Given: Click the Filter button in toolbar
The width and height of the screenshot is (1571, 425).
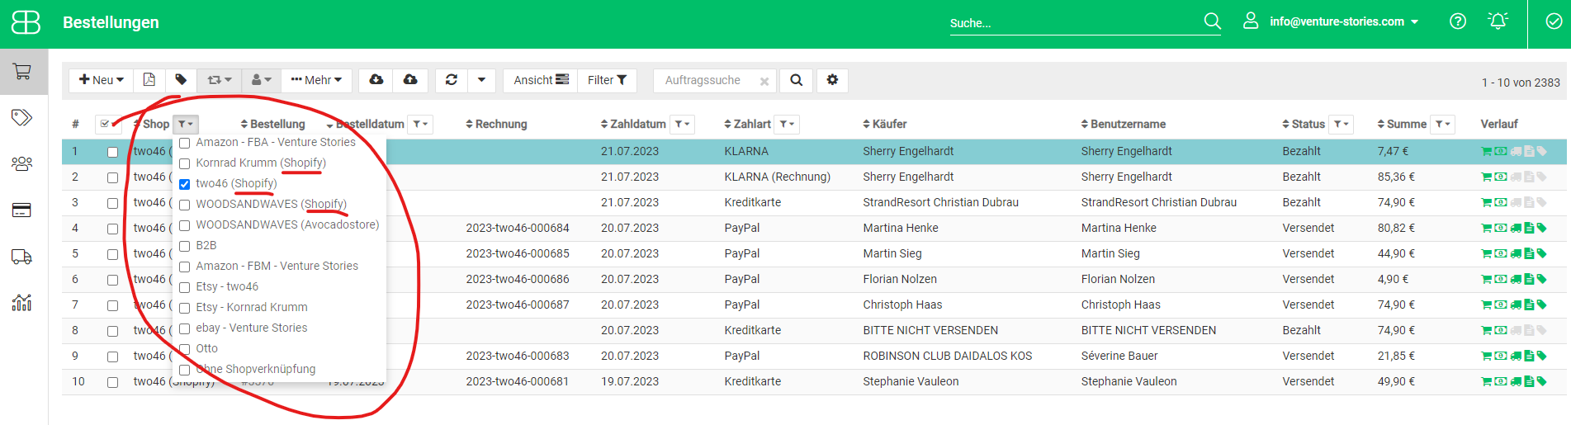Looking at the screenshot, I should point(607,80).
